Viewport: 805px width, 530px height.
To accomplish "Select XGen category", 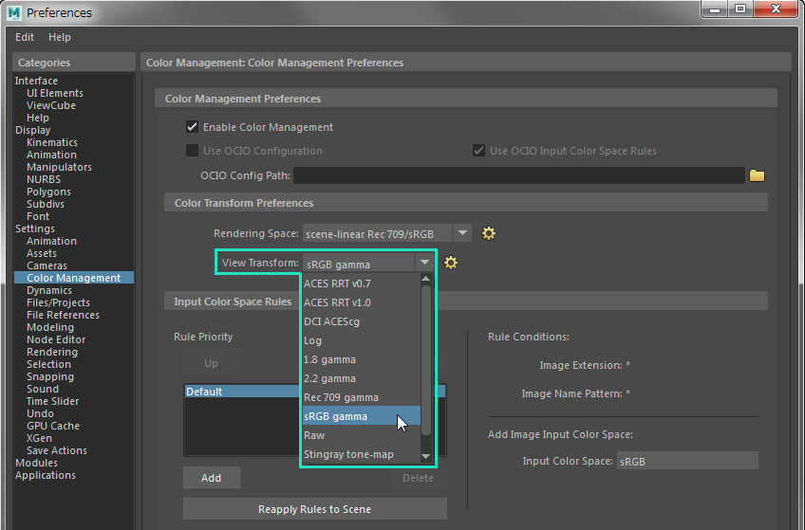I will (x=39, y=437).
